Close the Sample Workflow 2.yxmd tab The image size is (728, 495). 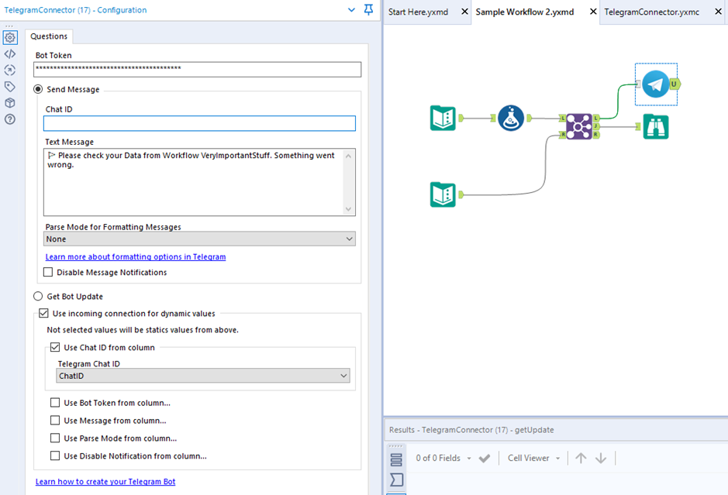(593, 12)
